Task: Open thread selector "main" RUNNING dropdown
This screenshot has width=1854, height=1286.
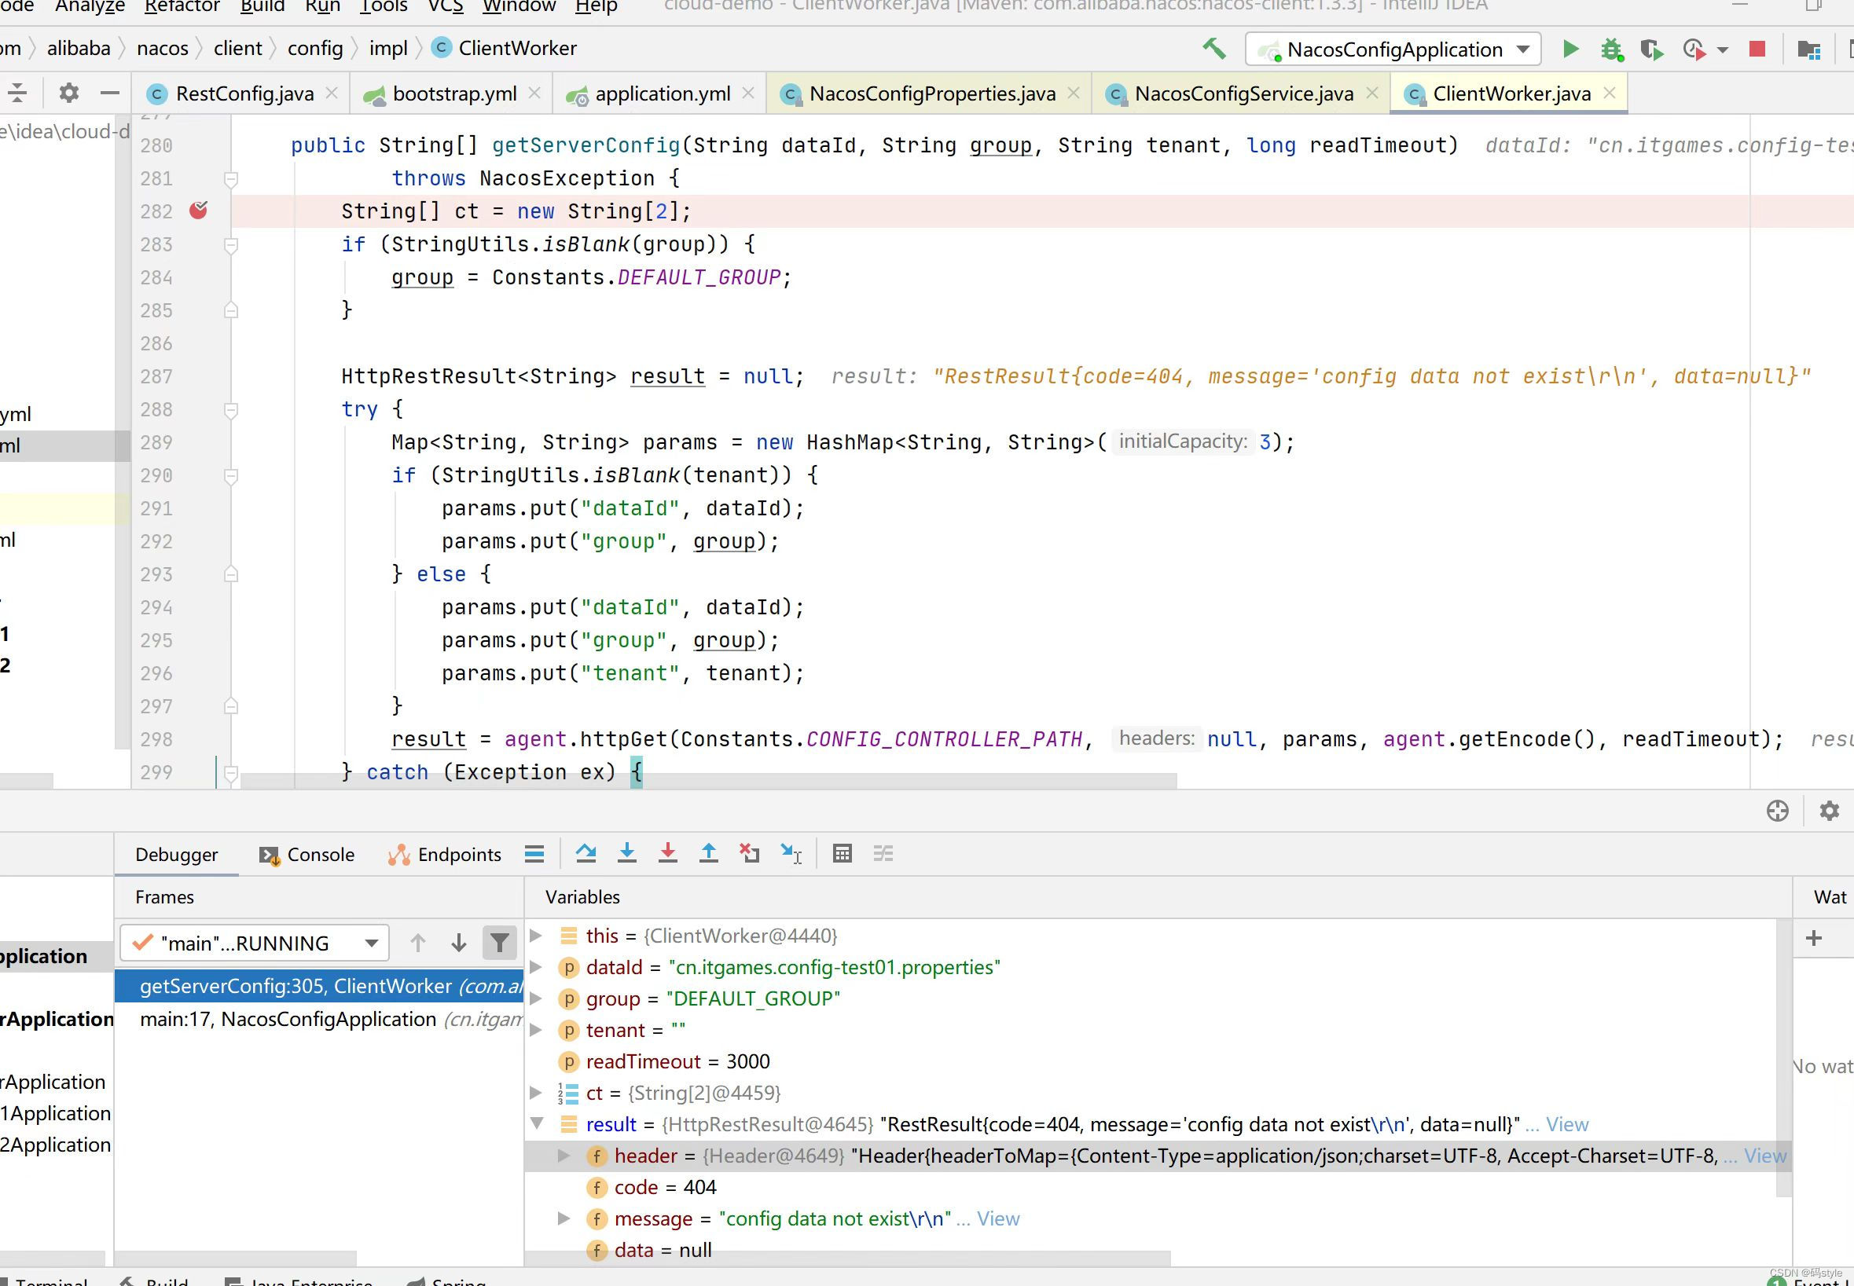Action: coord(255,943)
